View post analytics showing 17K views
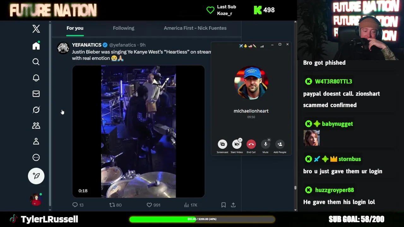The height and width of the screenshot is (227, 404). tap(191, 205)
